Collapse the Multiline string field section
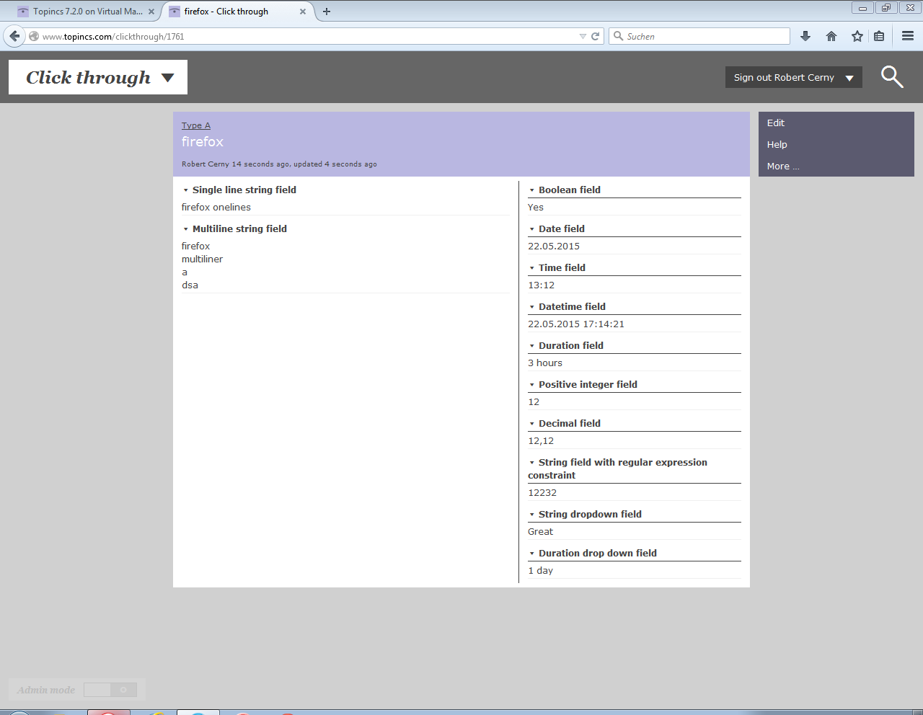Viewport: 923px width, 715px height. (x=186, y=229)
